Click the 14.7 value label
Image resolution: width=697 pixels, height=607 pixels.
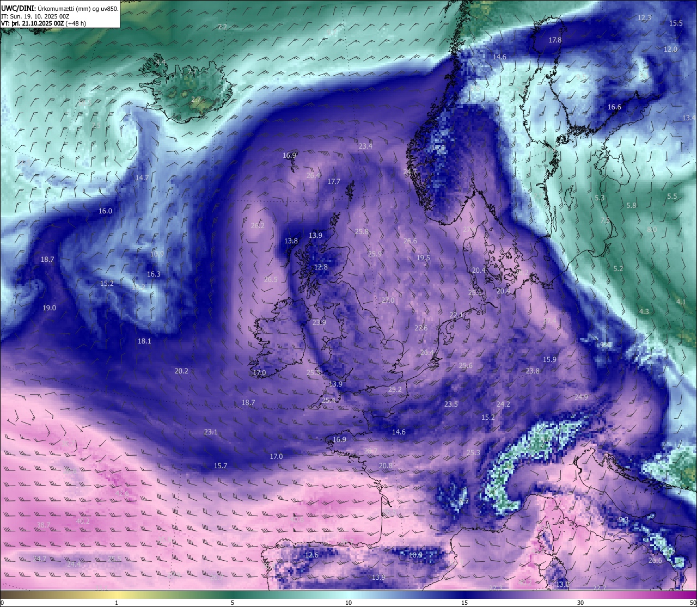pos(142,178)
